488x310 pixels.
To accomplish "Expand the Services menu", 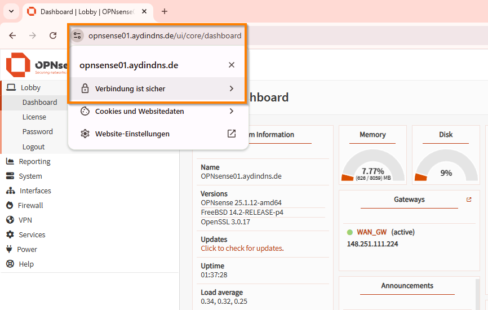I will 32,234.
